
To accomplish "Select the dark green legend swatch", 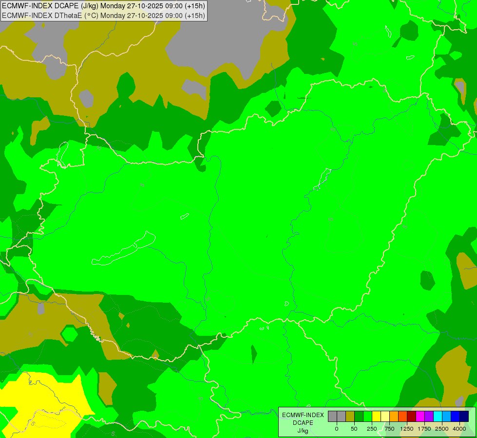I will coord(359,417).
